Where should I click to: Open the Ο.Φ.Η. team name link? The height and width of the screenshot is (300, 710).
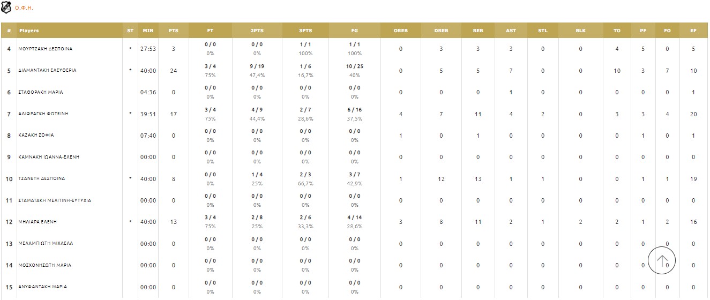click(24, 9)
